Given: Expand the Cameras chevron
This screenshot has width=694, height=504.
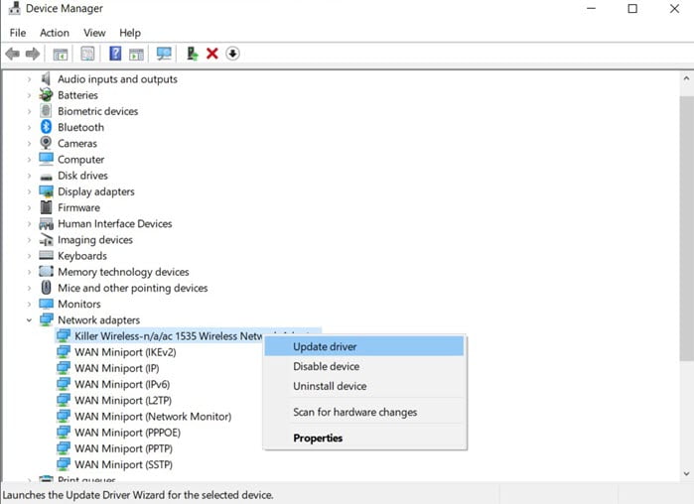Looking at the screenshot, I should pyautogui.click(x=29, y=143).
